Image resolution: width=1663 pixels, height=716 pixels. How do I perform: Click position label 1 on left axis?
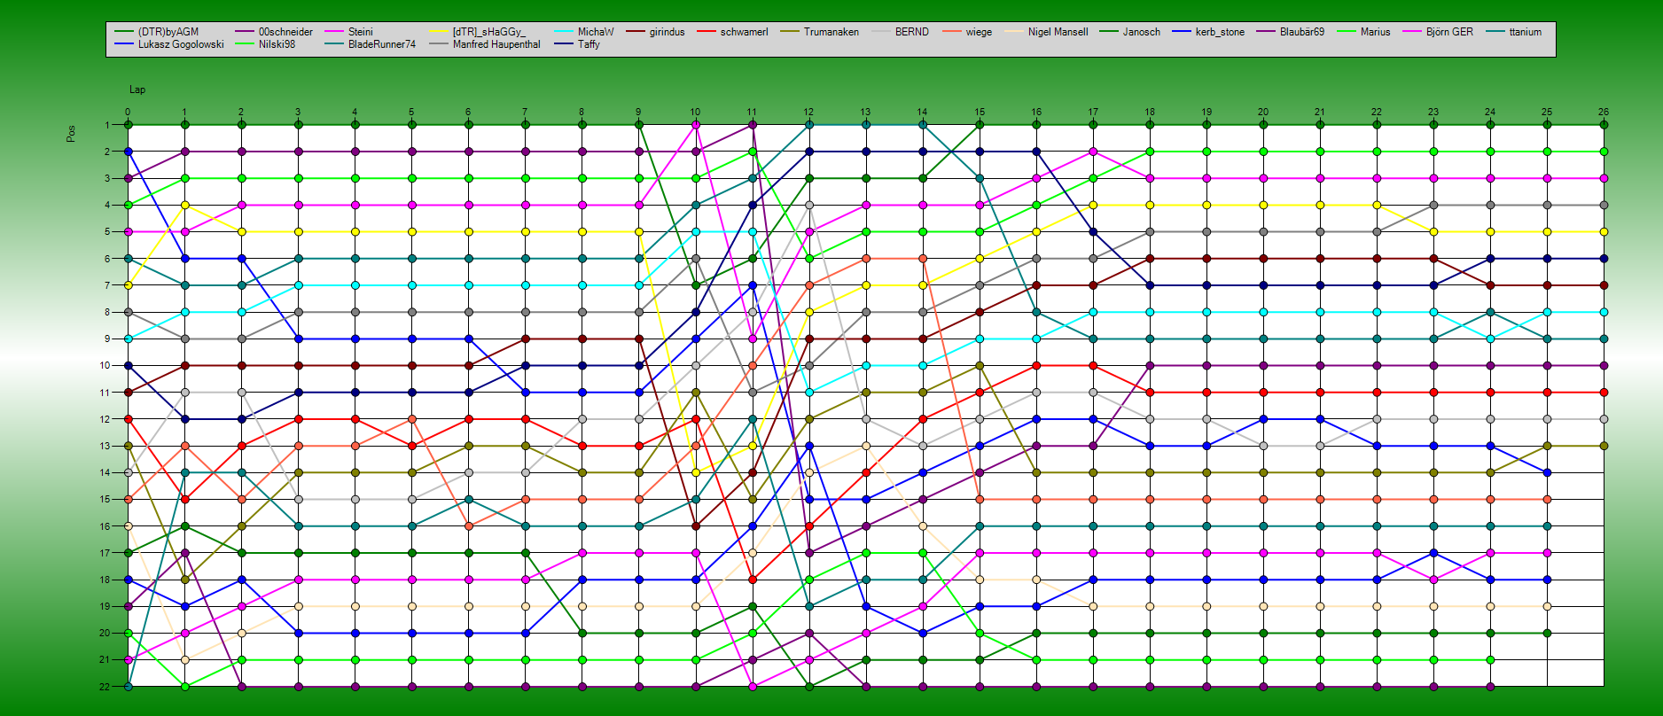pyautogui.click(x=107, y=125)
